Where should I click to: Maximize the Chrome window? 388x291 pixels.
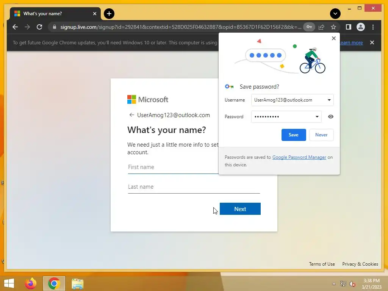coord(360,8)
